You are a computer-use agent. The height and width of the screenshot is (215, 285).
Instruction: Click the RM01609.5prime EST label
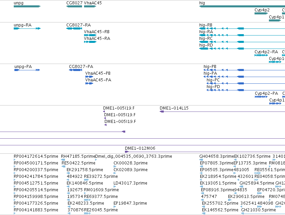pyautogui.click(x=101, y=190)
